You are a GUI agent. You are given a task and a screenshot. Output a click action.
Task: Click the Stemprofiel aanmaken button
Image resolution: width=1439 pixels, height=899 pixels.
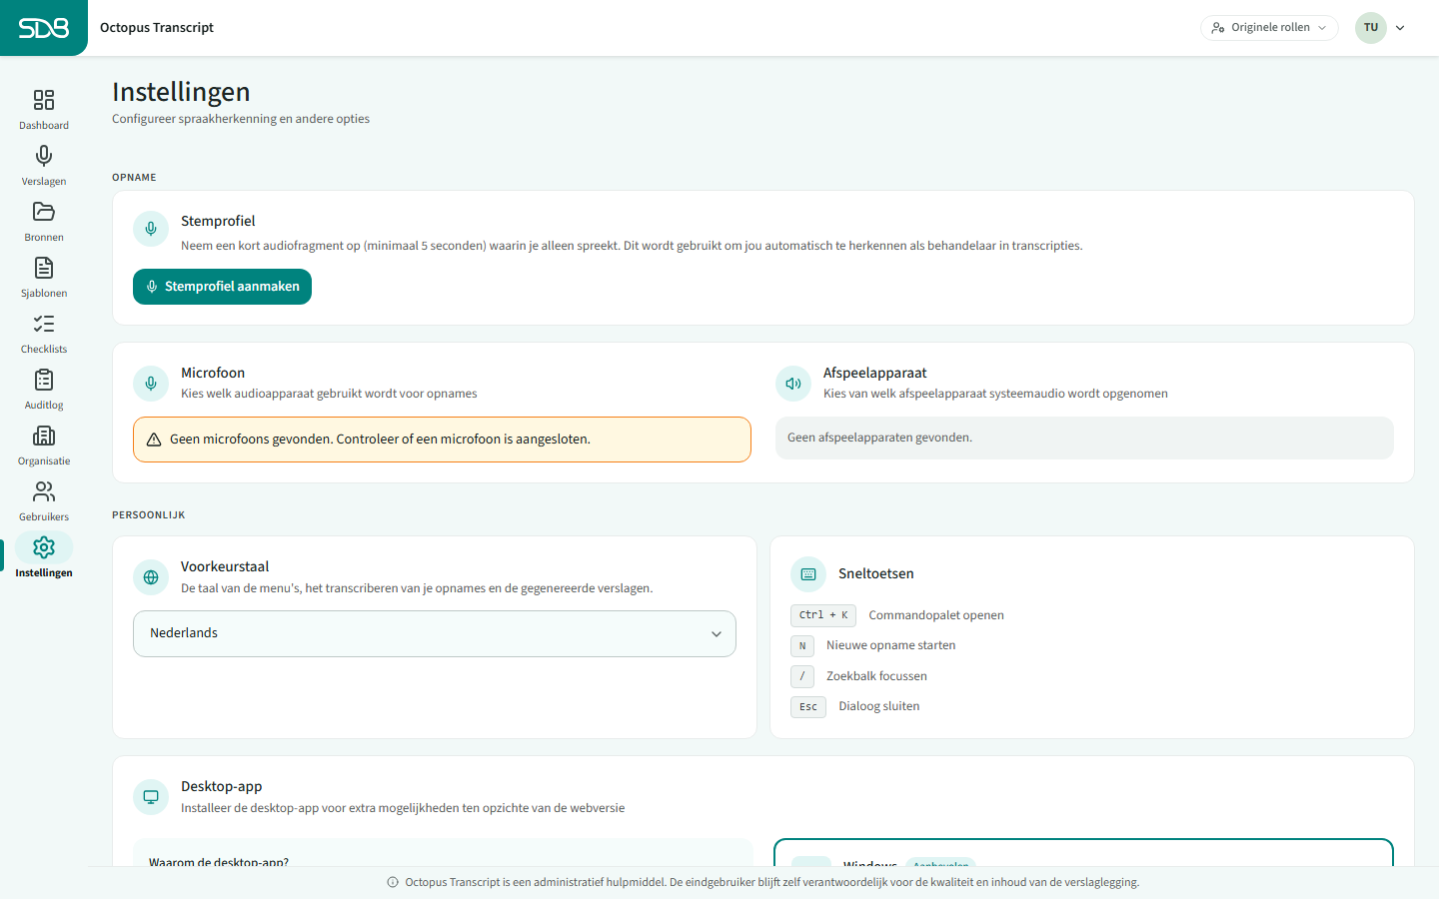(x=222, y=287)
